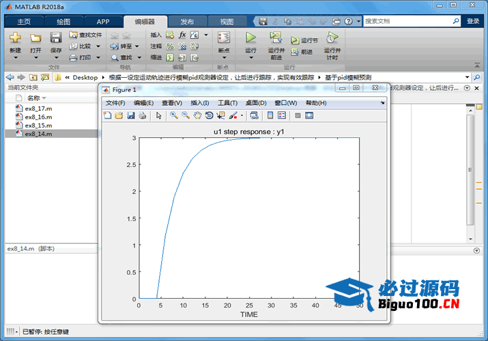This screenshot has width=488, height=341.
Task: Switch to the 绘图 ribbon tab
Action: pyautogui.click(x=63, y=21)
